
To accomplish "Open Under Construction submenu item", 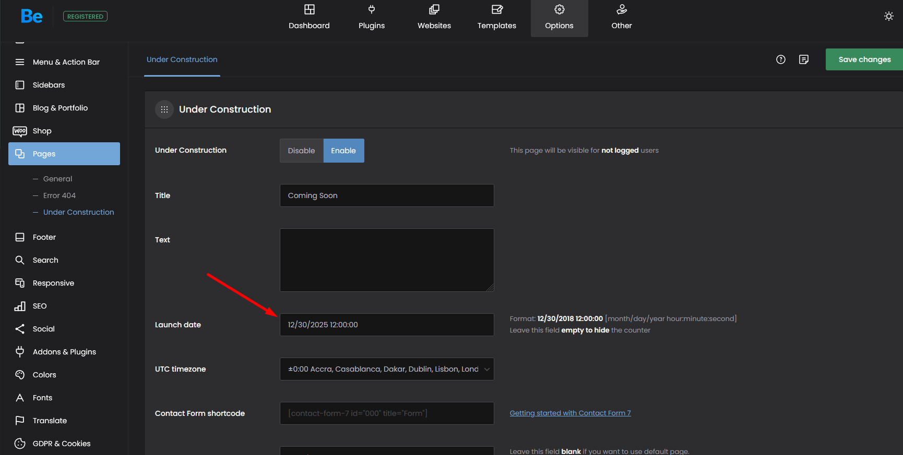I will [x=78, y=212].
